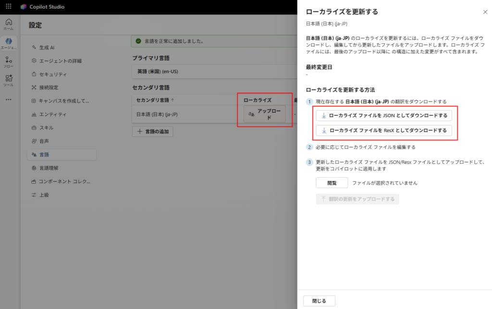Screen dimensions: 492x309
Task: Click the Copilot Studio logo icon
Action: (x=24, y=7)
